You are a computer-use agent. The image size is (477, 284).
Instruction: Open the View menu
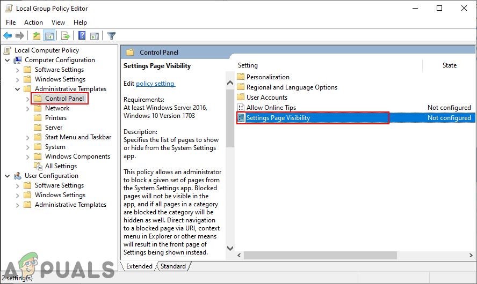58,23
